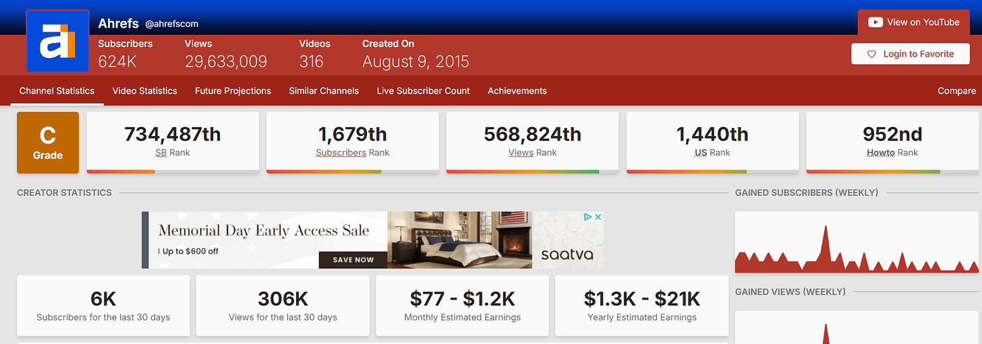Go to the Similar Channels tab
Viewport: 982px width, 344px height.
click(x=324, y=91)
